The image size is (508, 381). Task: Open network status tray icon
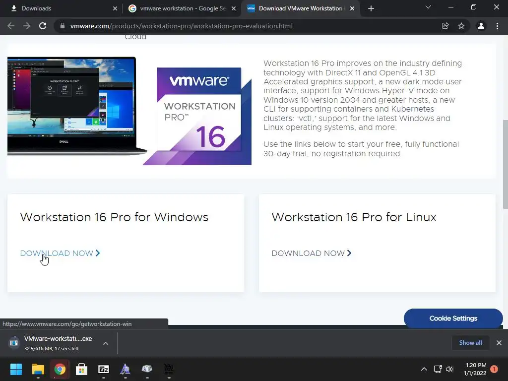(438, 369)
